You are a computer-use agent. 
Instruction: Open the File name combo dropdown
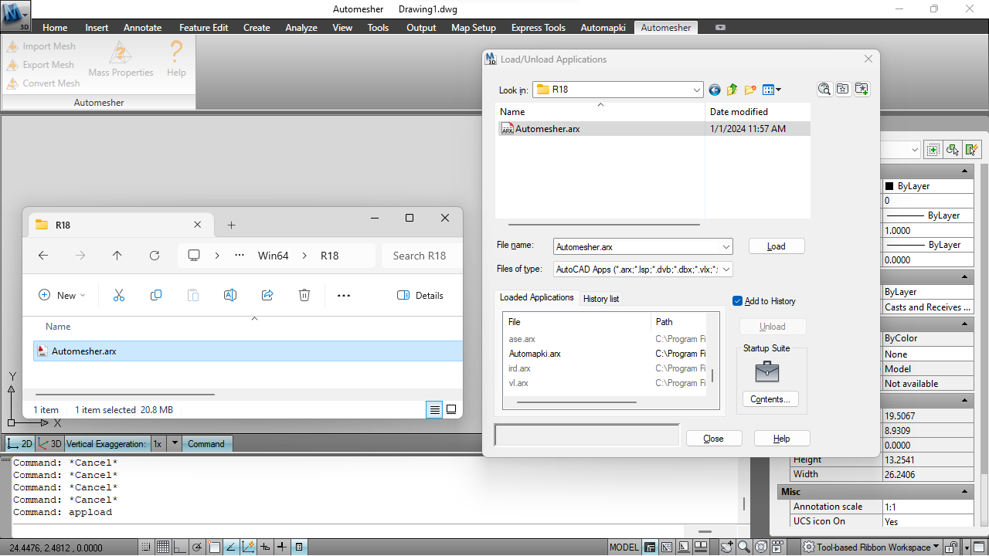point(726,247)
